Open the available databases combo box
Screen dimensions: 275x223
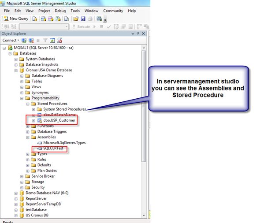click(44, 27)
